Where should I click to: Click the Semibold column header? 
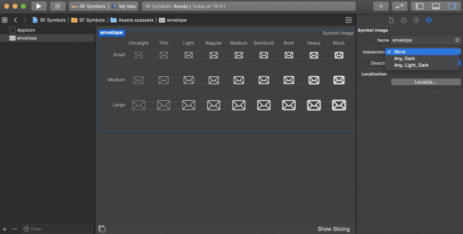(x=264, y=43)
